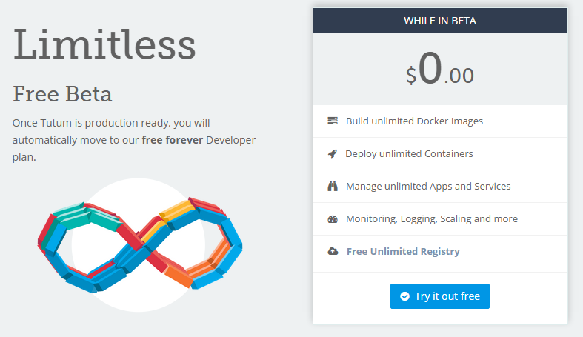Select the Manage unlimited Apps and Services text
The width and height of the screenshot is (583, 337).
(x=428, y=187)
